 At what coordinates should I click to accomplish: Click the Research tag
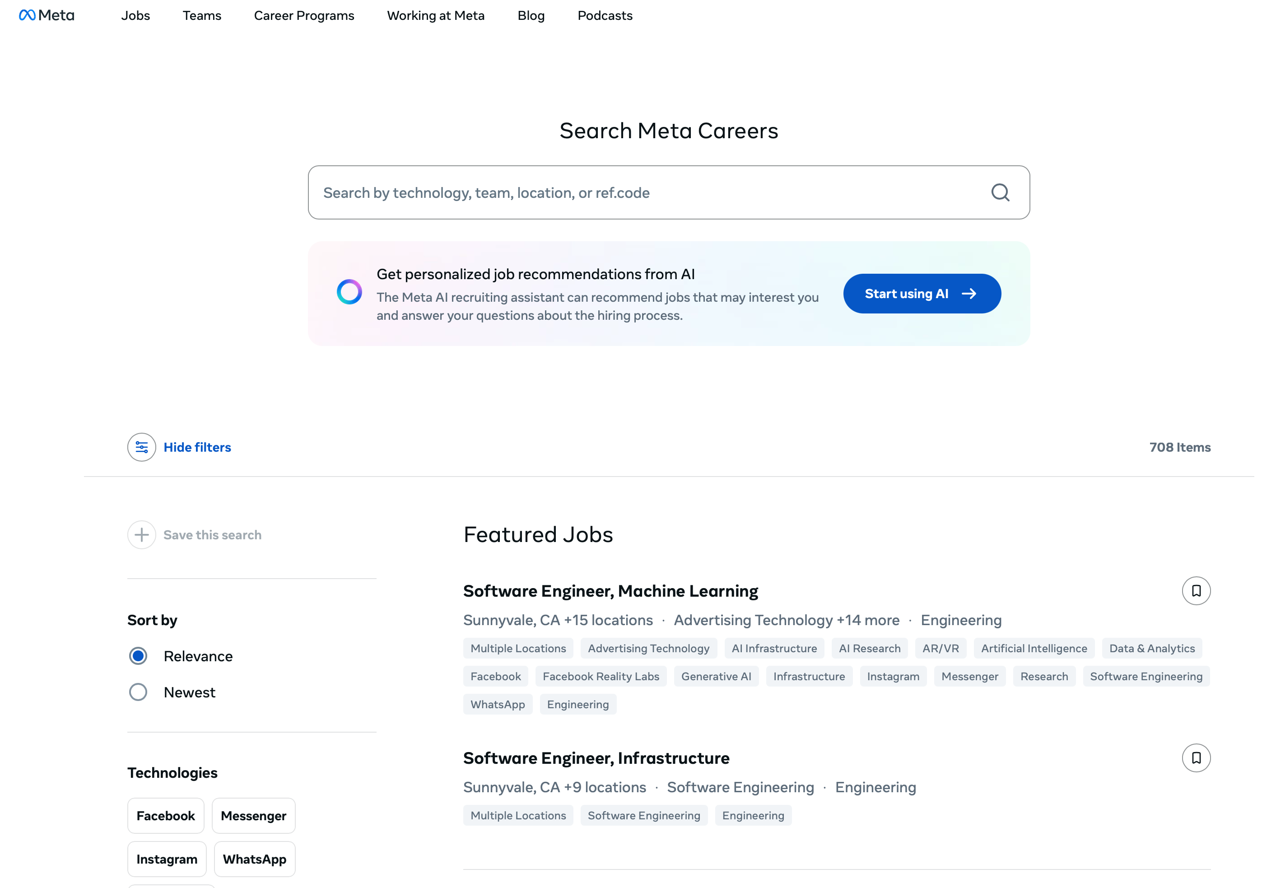click(x=1044, y=676)
